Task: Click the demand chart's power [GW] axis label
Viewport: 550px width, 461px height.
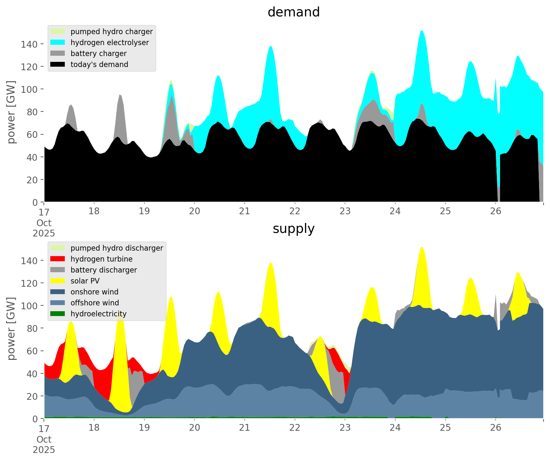Action: pos(11,112)
